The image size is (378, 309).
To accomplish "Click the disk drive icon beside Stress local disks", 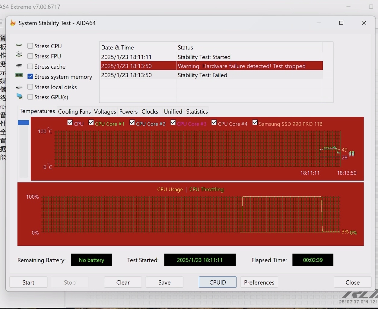I will point(19,87).
